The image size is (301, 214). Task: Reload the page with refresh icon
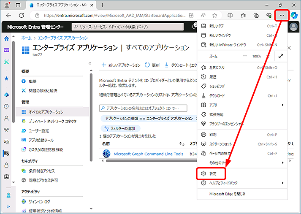22,15
